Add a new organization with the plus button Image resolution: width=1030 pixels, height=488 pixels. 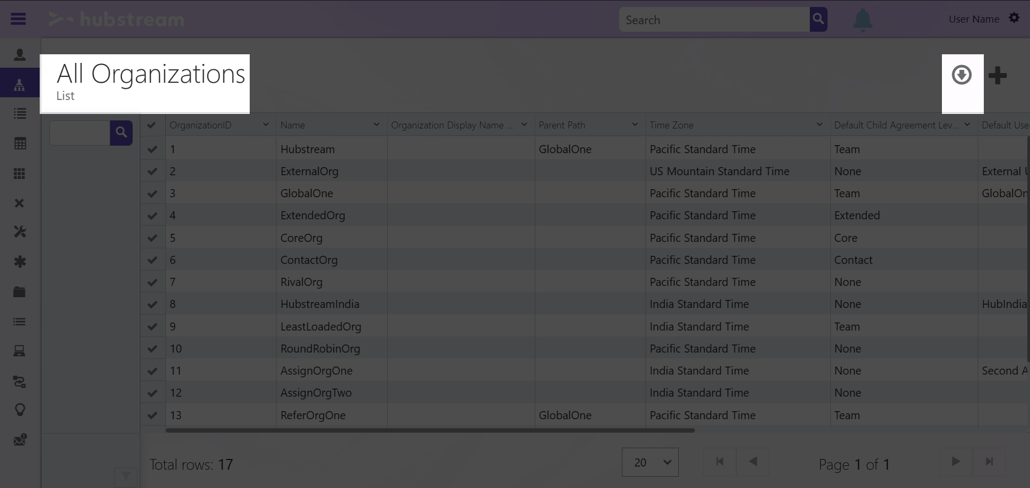tap(998, 75)
